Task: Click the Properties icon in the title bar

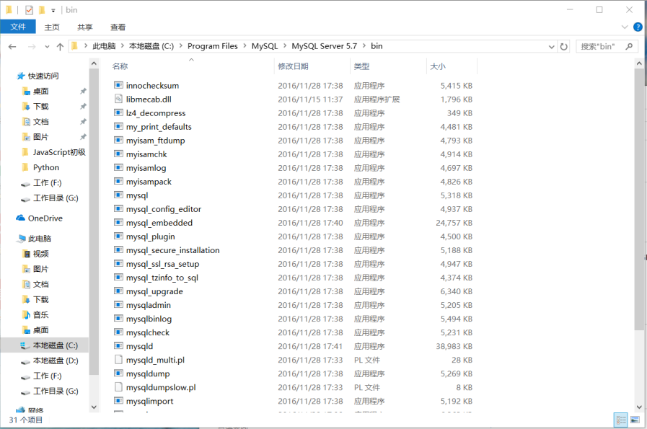Action: coord(29,10)
